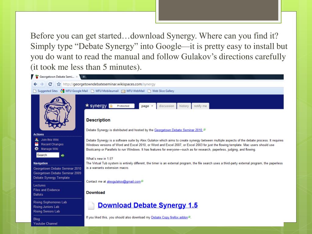Go to Lectures in sidebar
The image size is (312, 234).
pyautogui.click(x=39, y=185)
